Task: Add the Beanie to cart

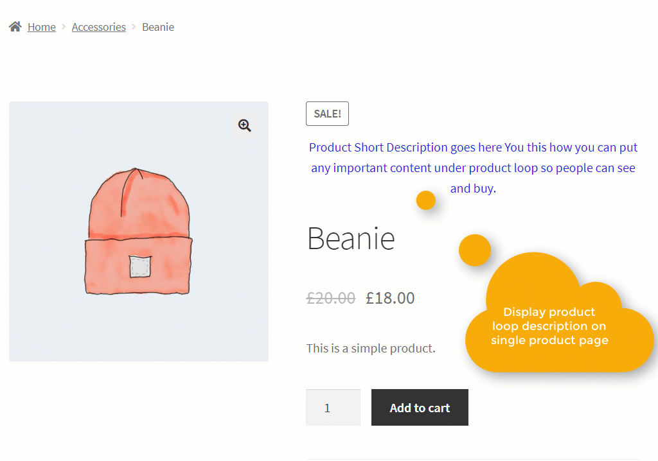Action: click(x=420, y=407)
